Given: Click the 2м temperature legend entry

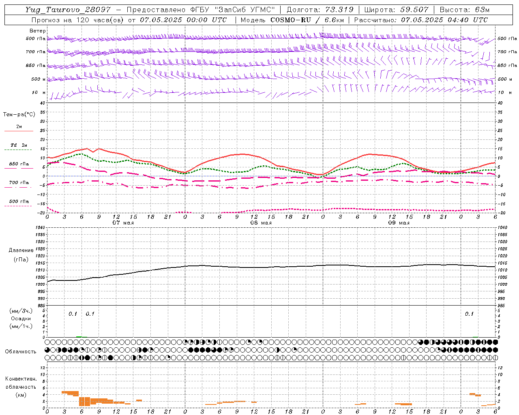Looking at the screenshot, I should point(19,127).
